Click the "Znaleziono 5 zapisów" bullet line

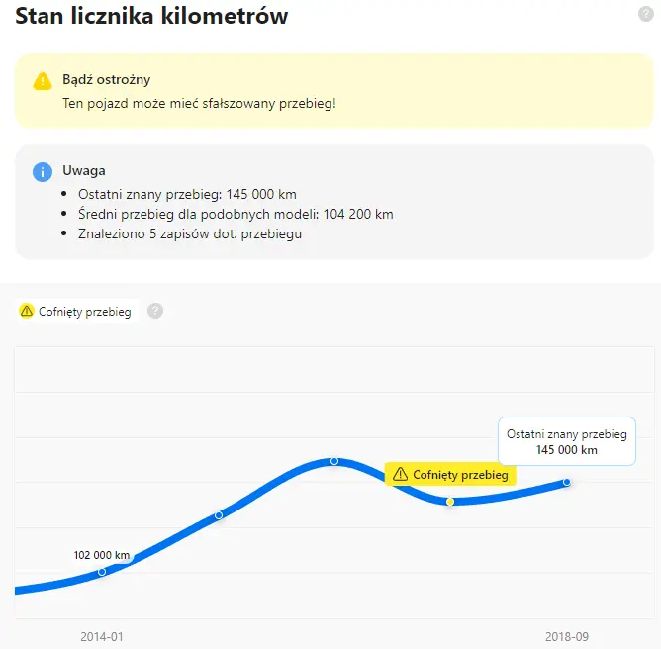[190, 234]
